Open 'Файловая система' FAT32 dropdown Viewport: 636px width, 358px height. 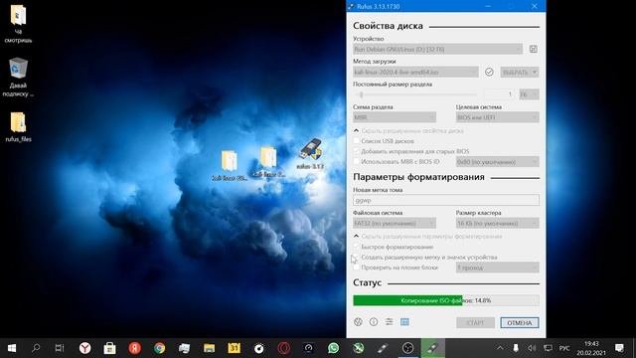click(395, 223)
